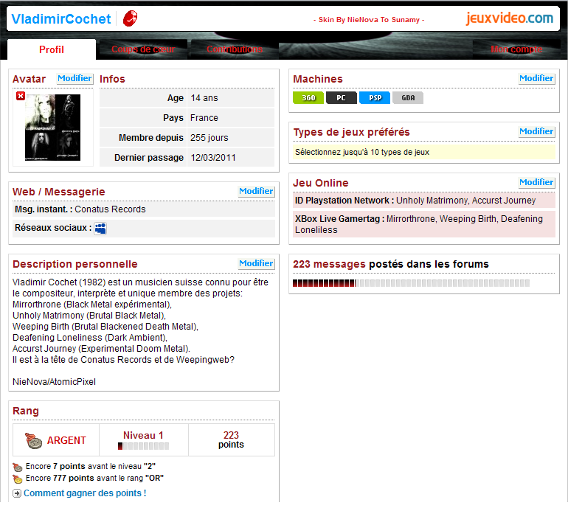Click 'NieNova/AtomicPixel' in the description
The height and width of the screenshot is (511, 568).
pos(54,382)
